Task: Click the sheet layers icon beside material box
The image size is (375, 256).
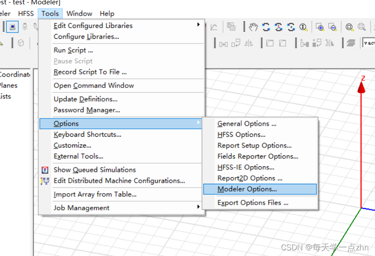Action: pyautogui.click(x=351, y=43)
